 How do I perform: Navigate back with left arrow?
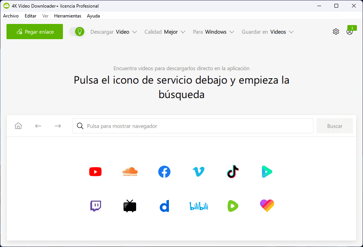point(38,126)
